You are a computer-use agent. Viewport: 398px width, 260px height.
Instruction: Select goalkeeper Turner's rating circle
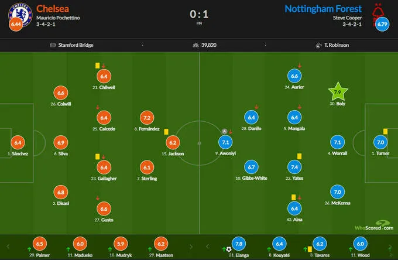click(380, 142)
